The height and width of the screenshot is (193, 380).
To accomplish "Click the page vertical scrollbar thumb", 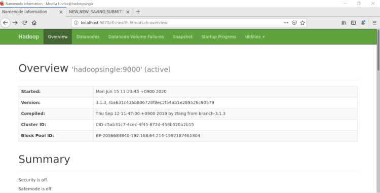I will 378,50.
